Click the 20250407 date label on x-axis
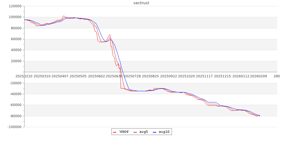This screenshot has width=283, height=151. point(60,76)
